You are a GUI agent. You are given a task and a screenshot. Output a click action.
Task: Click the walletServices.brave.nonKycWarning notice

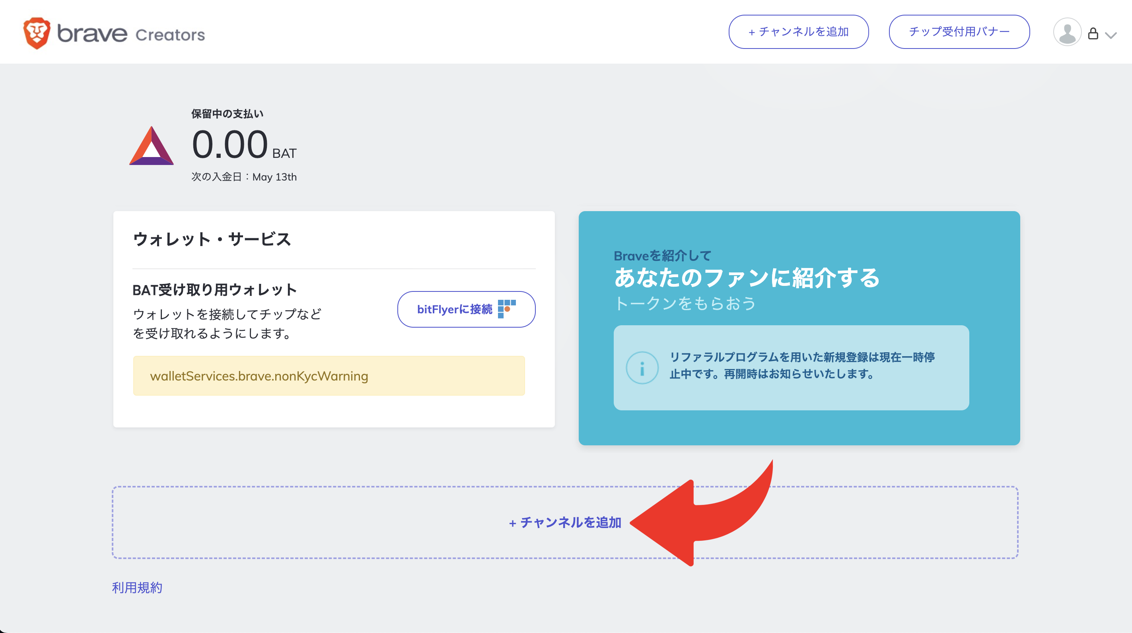[329, 376]
